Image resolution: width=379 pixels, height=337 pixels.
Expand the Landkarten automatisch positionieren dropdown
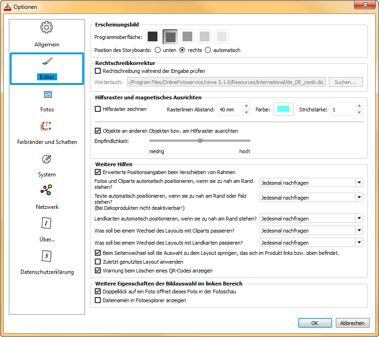[359, 218]
